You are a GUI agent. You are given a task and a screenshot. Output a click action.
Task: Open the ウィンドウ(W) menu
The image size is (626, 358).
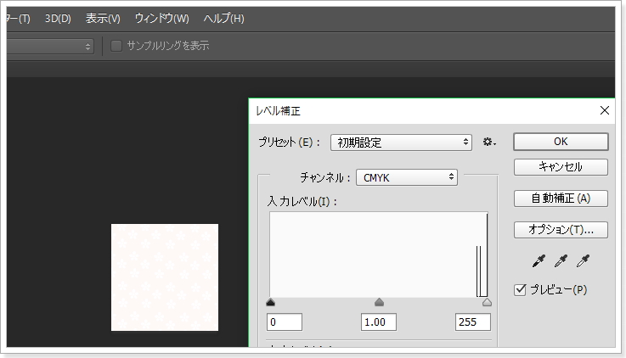(161, 19)
